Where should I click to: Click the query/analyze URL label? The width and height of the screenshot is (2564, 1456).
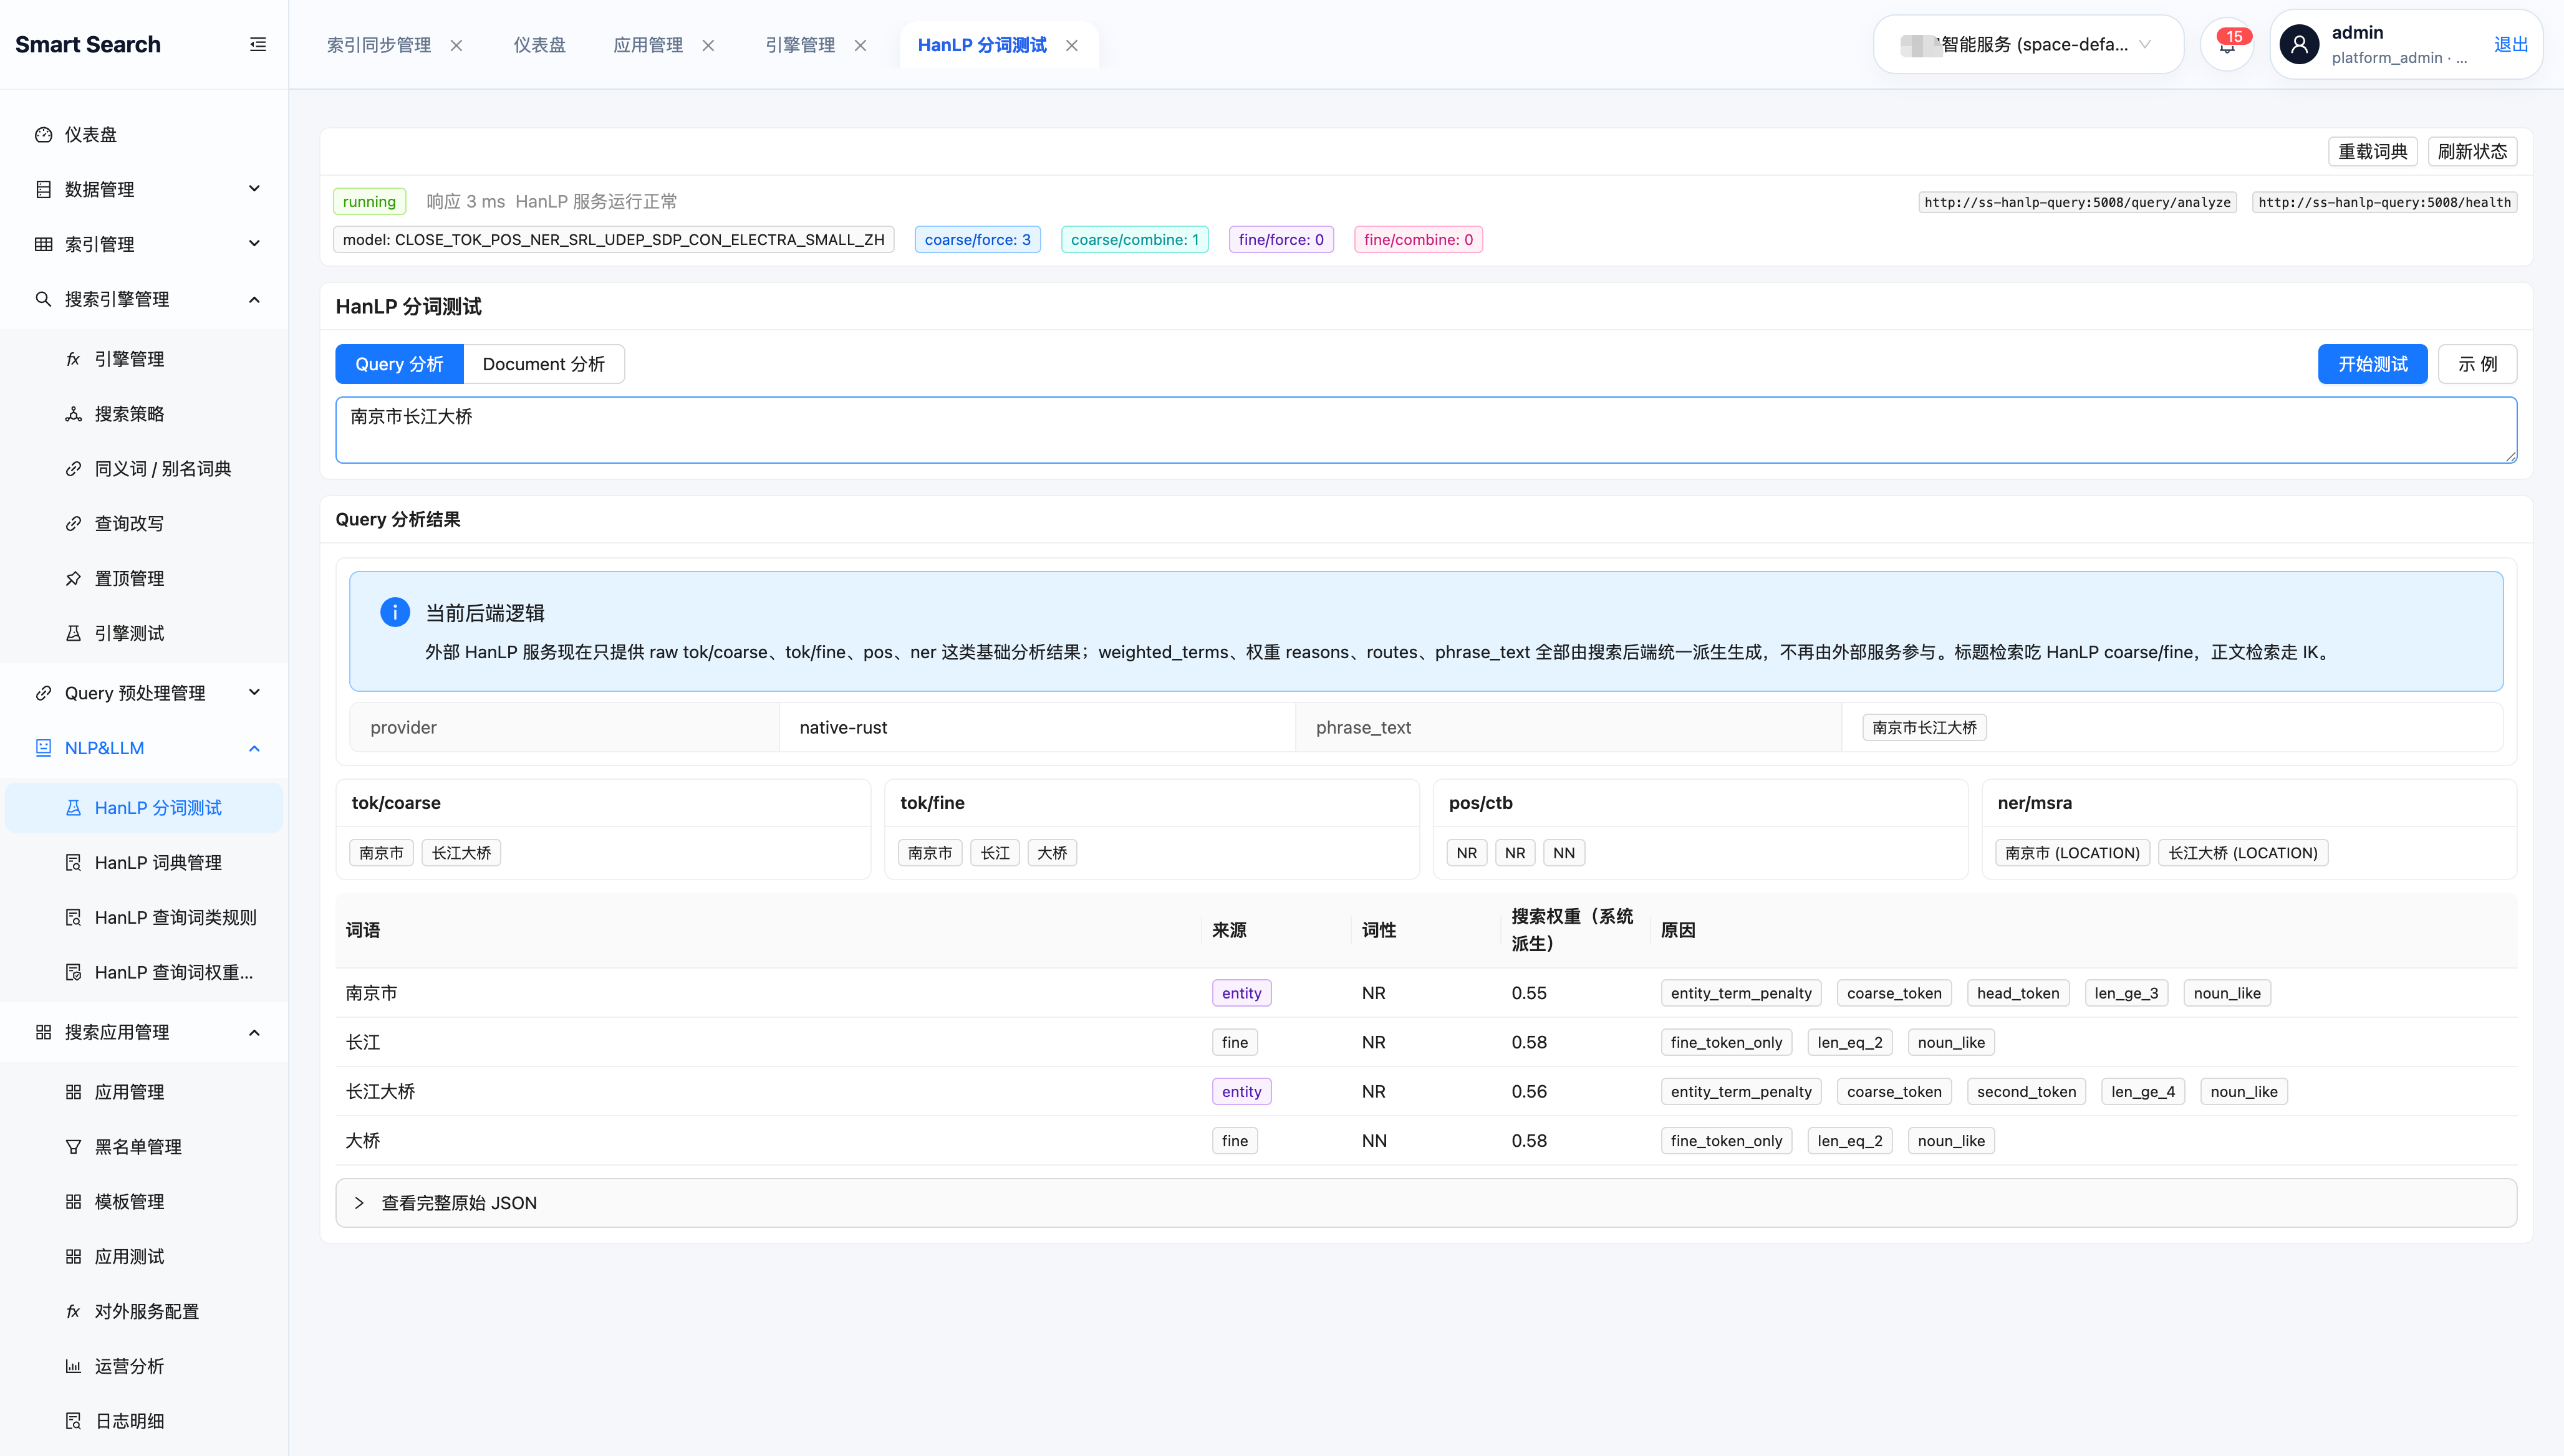point(2077,202)
